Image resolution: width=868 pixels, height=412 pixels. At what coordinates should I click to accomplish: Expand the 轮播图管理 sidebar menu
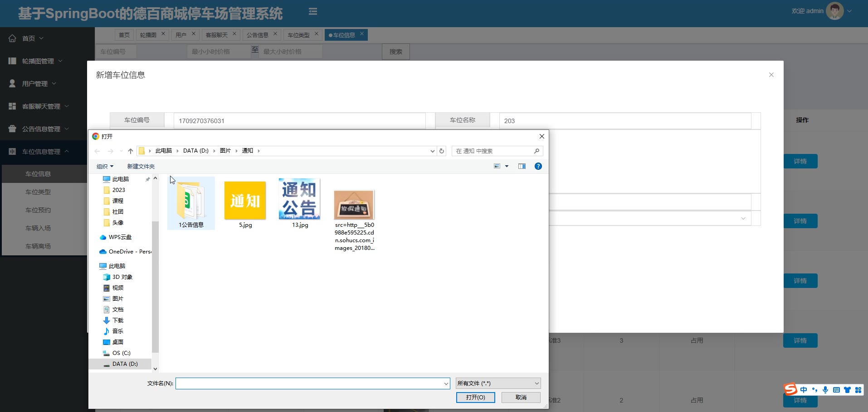pos(35,61)
